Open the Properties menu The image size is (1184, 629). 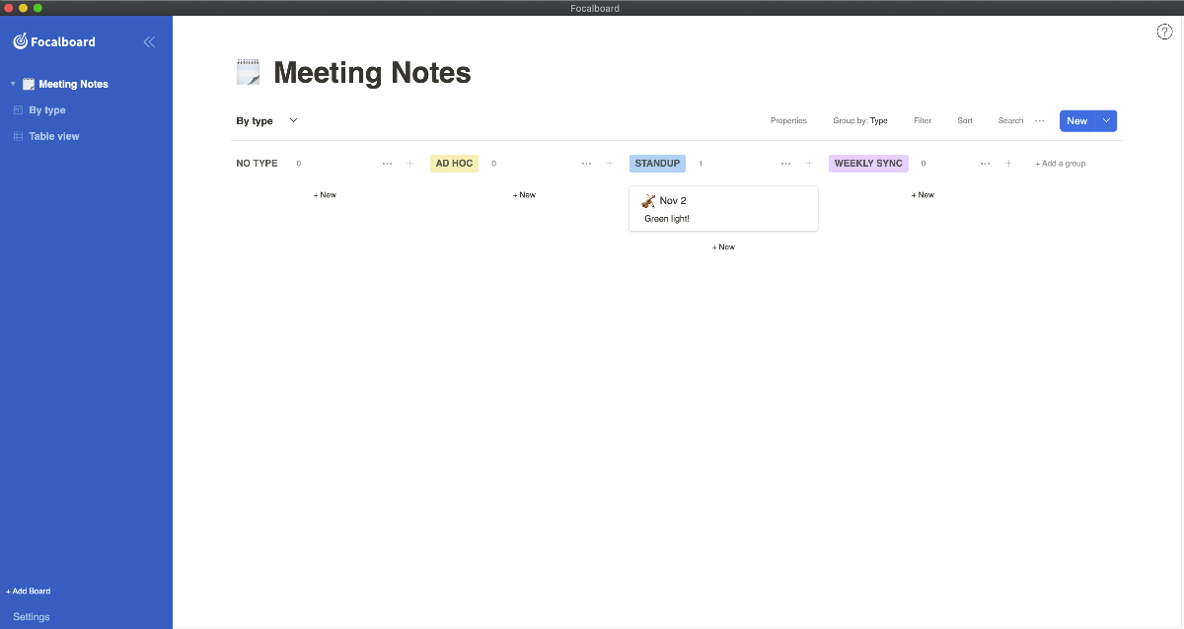(788, 121)
